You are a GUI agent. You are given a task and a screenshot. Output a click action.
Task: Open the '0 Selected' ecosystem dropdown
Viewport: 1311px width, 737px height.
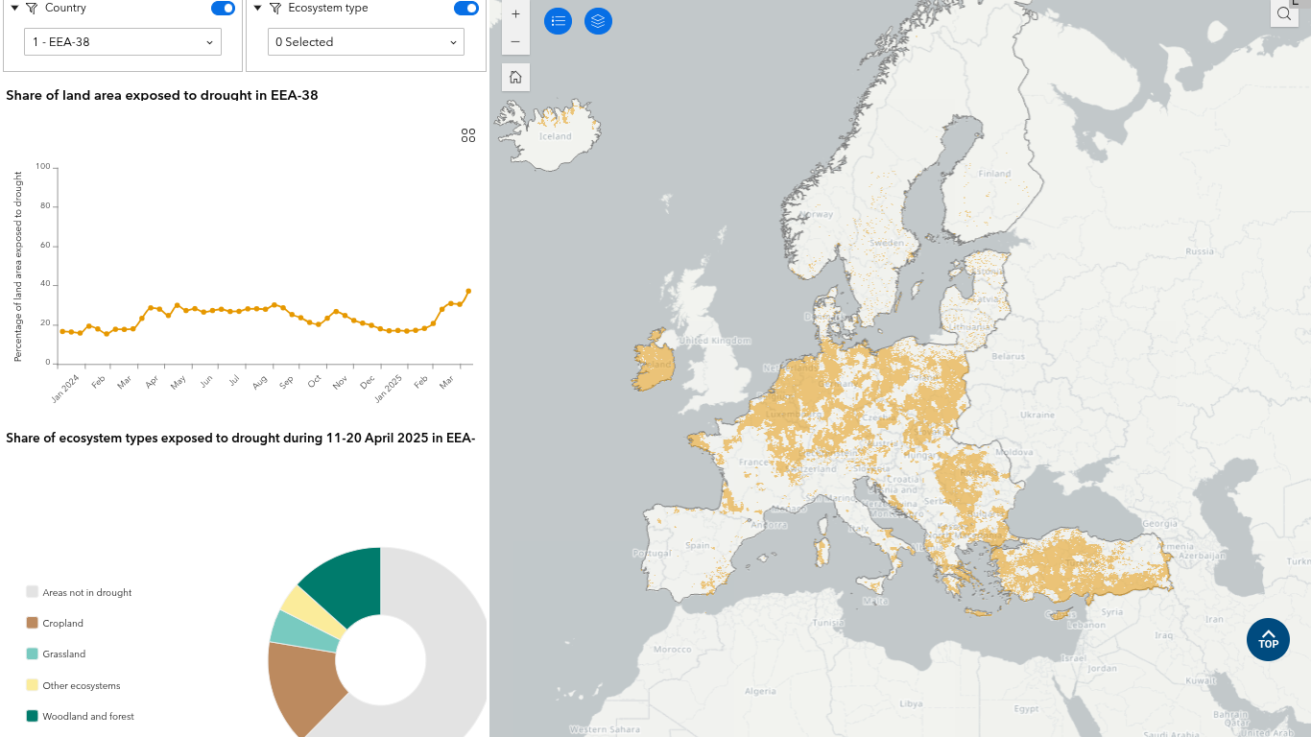click(x=366, y=42)
